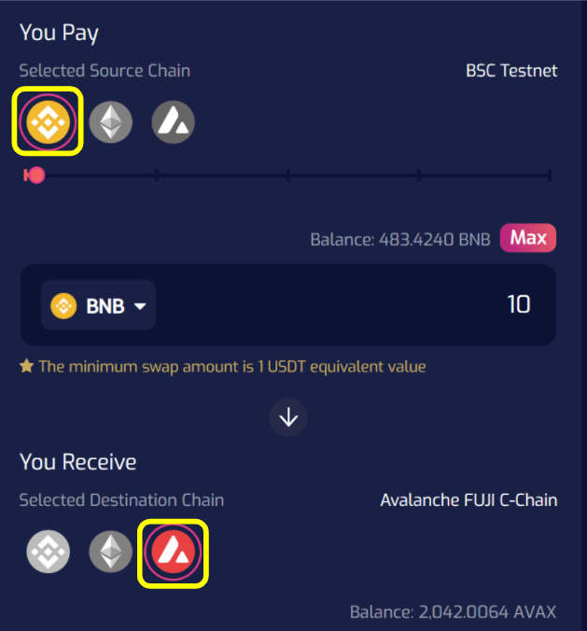This screenshot has height=631, width=587.
Task: Click the star icon beside minimum swap notice
Action: point(27,367)
